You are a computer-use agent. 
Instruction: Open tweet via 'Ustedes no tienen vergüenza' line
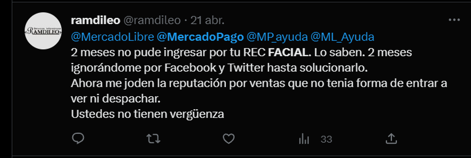click(x=148, y=114)
